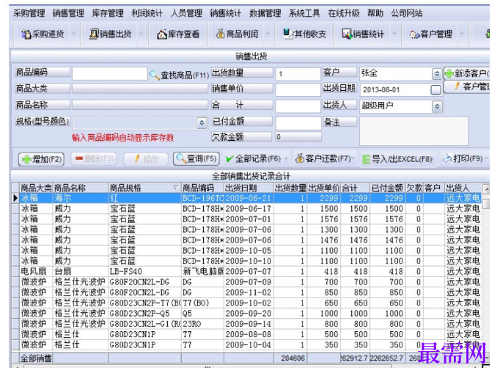The image size is (500, 376).
Task: Open the 人员管理 menu
Action: [x=186, y=13]
